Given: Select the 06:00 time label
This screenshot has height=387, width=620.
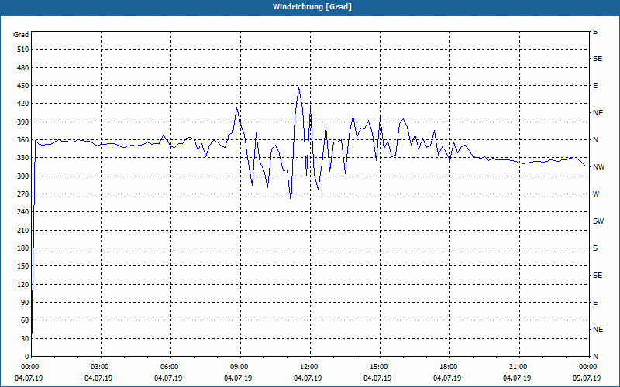Looking at the screenshot, I should (x=168, y=367).
